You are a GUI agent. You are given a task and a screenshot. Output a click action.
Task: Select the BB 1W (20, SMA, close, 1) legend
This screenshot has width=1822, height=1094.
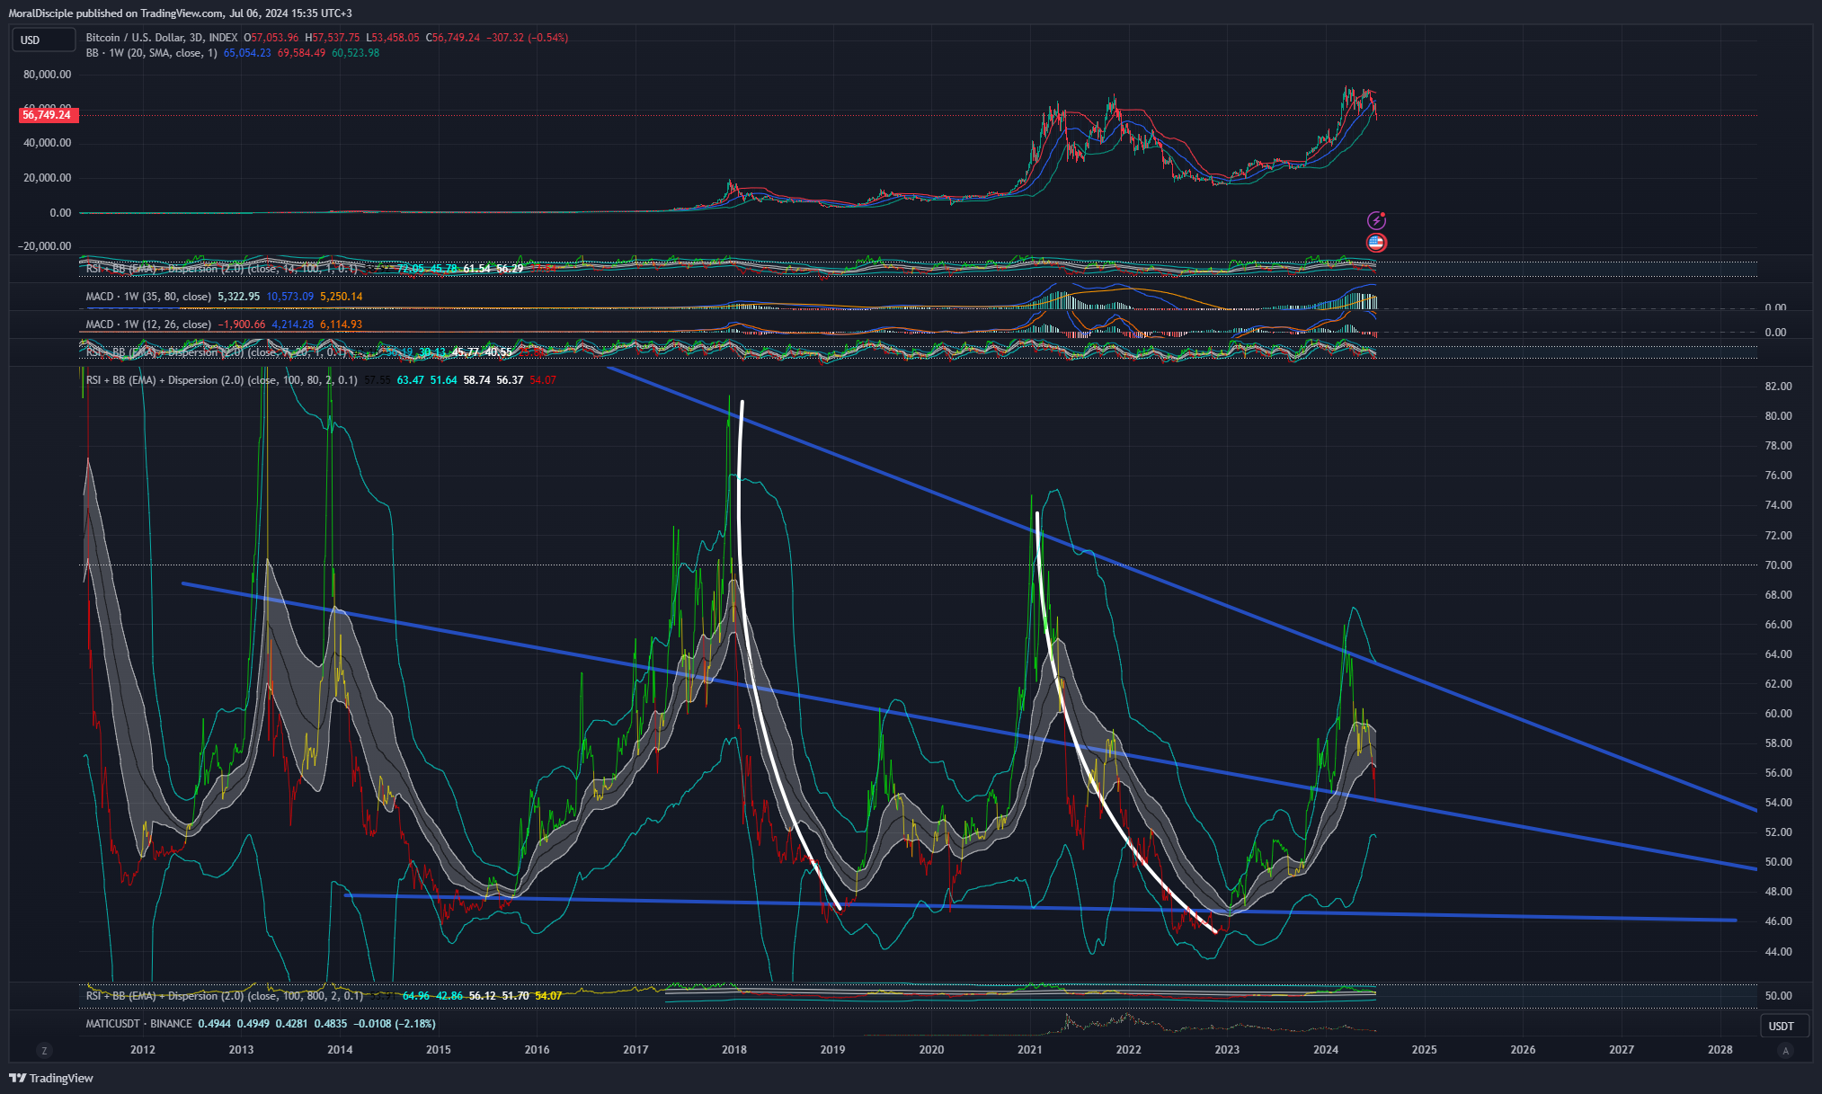[x=151, y=53]
